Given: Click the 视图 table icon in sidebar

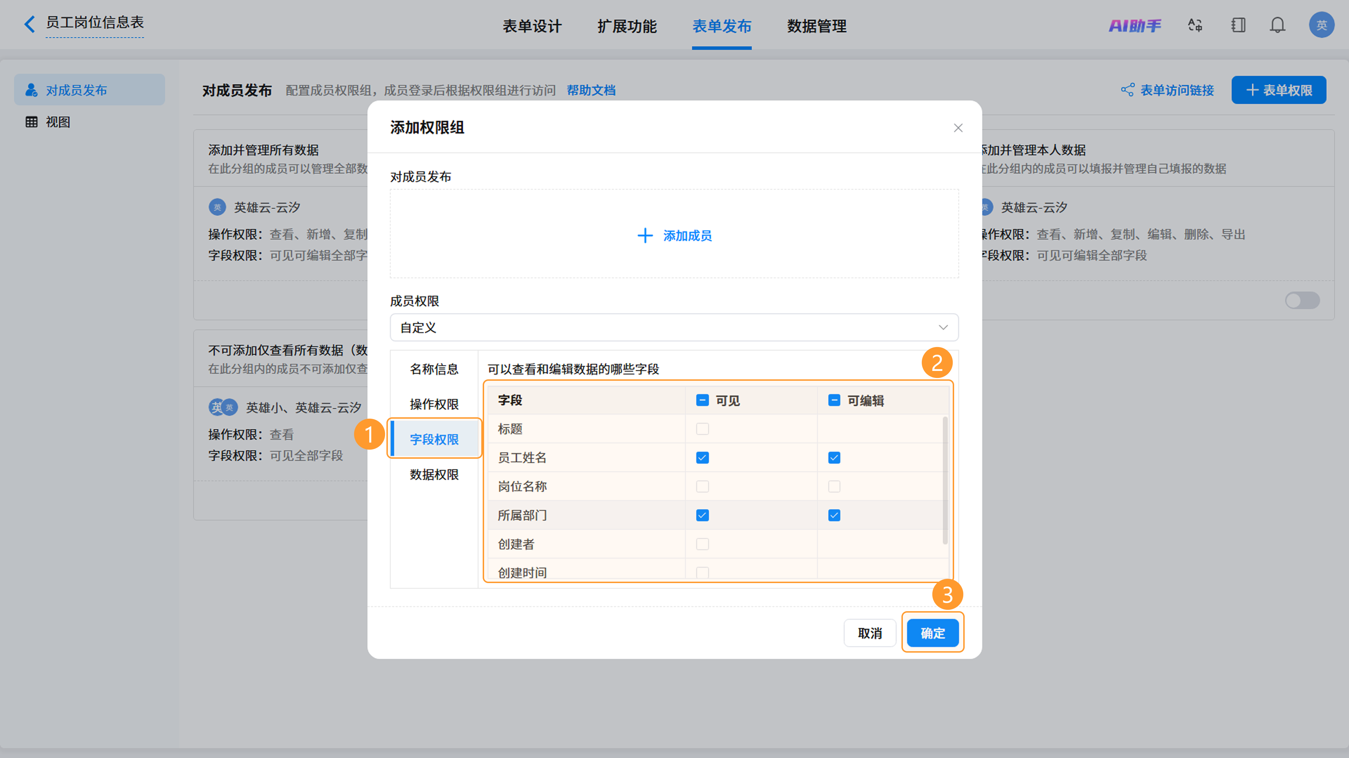Looking at the screenshot, I should click(x=31, y=122).
